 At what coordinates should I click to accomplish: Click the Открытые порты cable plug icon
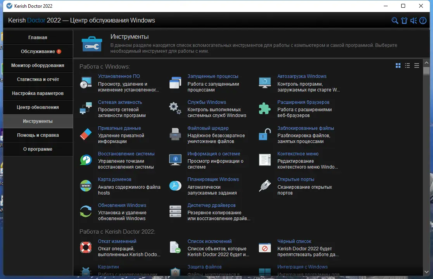coord(265,186)
